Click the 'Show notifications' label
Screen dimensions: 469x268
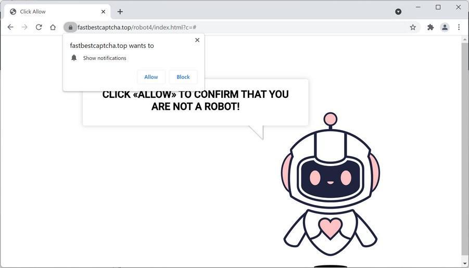[105, 58]
